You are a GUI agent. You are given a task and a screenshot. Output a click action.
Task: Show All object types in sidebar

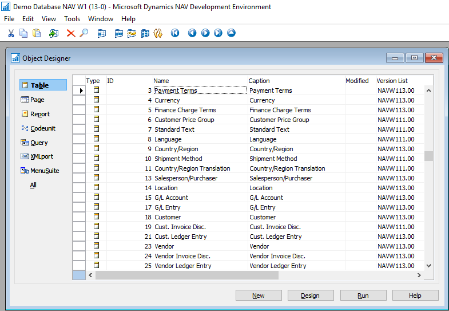[33, 185]
